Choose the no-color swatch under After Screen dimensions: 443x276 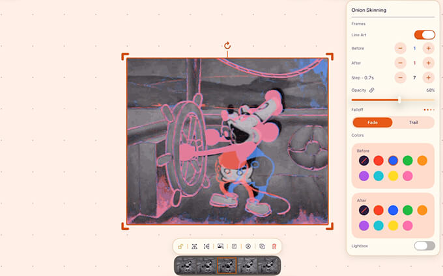pos(364,210)
